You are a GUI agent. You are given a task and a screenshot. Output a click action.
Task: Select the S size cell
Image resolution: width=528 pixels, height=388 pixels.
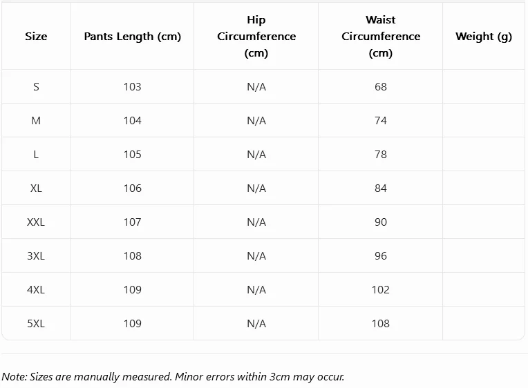(36, 87)
